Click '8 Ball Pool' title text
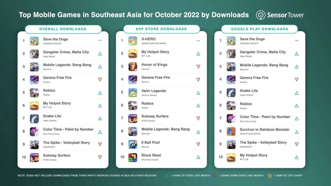Screen dimensions: 331x186 point(151,142)
